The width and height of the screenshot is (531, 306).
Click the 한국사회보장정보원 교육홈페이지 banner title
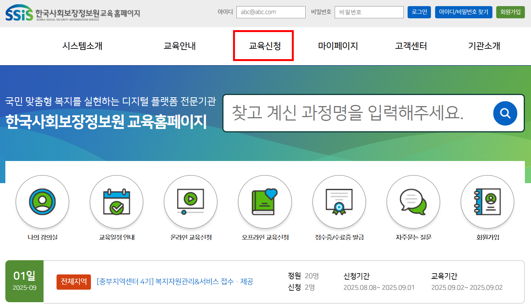tap(106, 121)
